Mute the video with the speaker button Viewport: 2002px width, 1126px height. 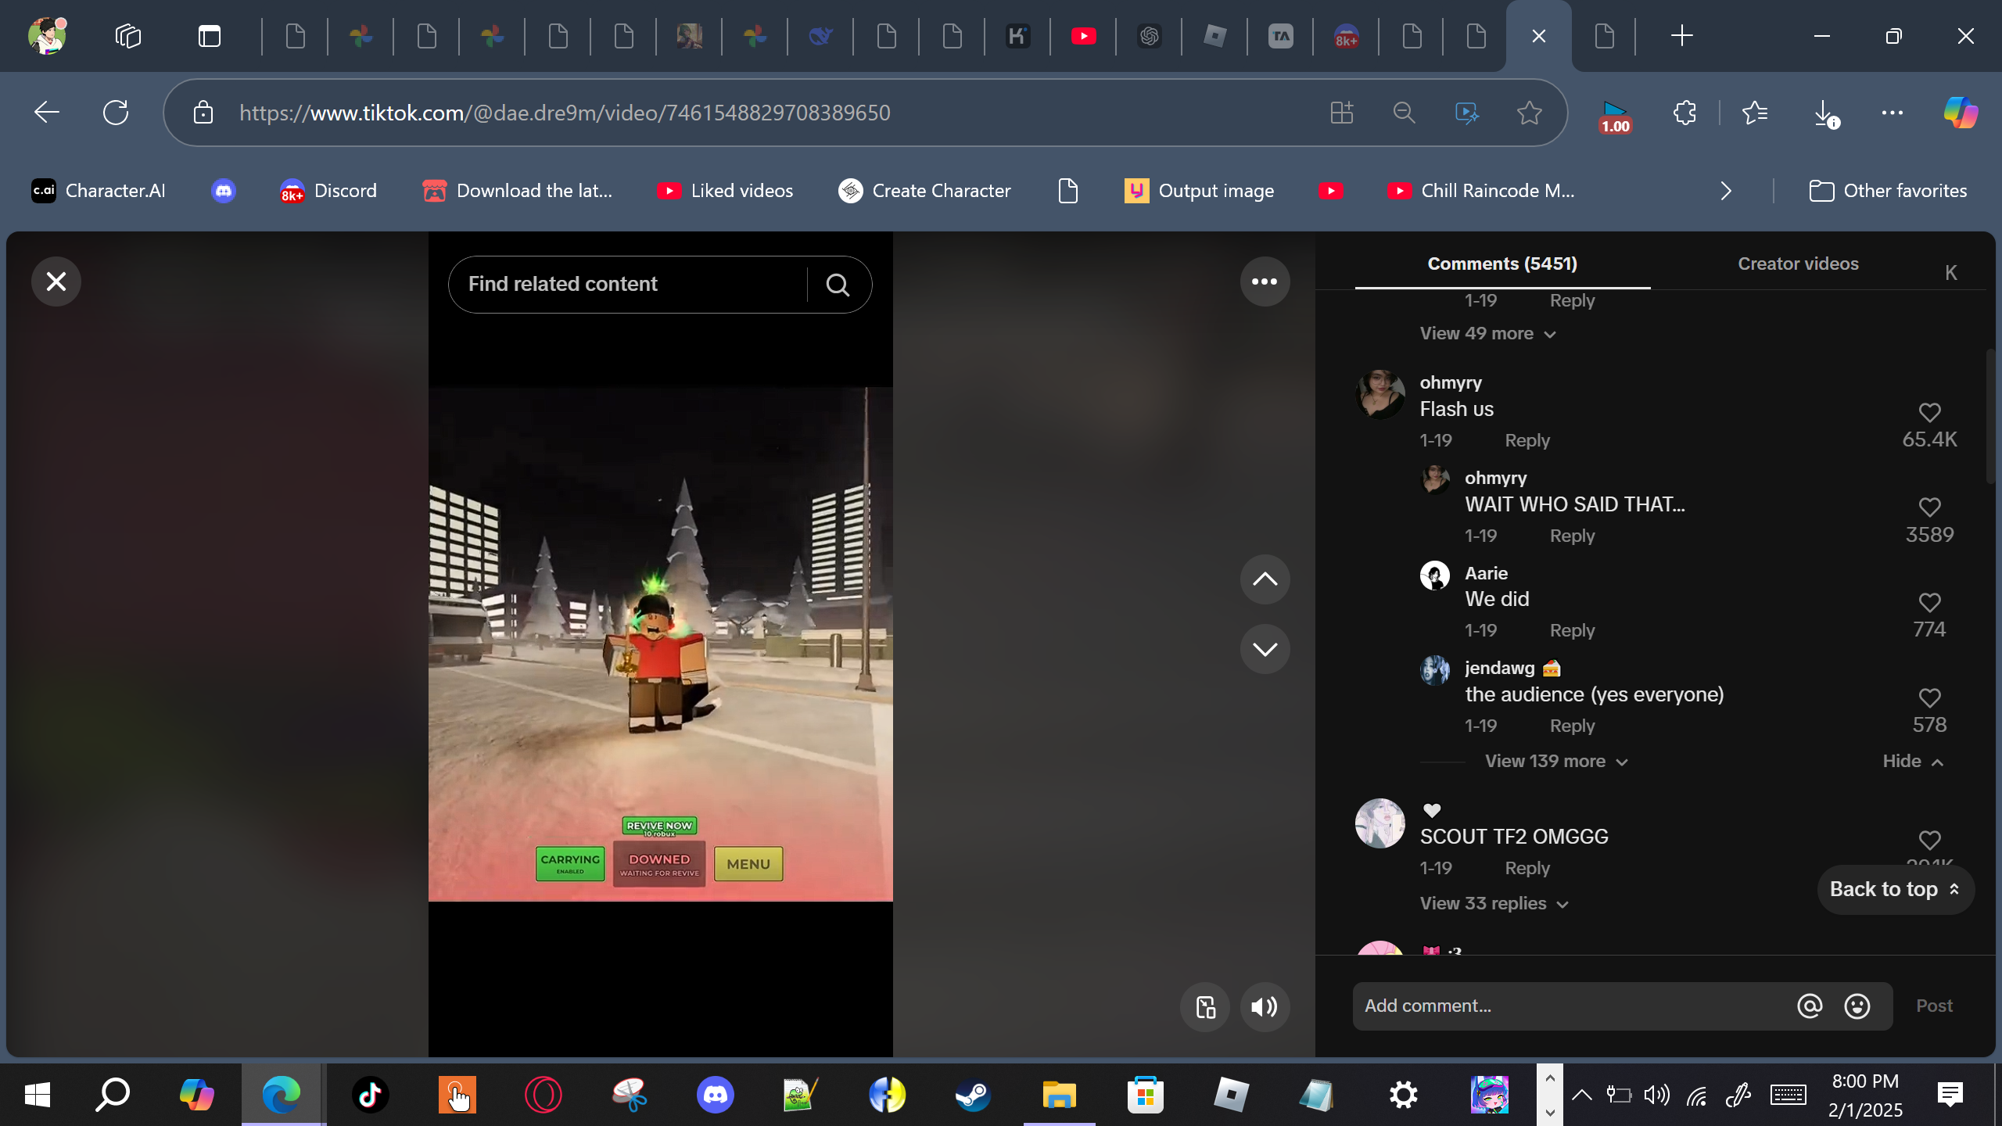pyautogui.click(x=1264, y=1006)
